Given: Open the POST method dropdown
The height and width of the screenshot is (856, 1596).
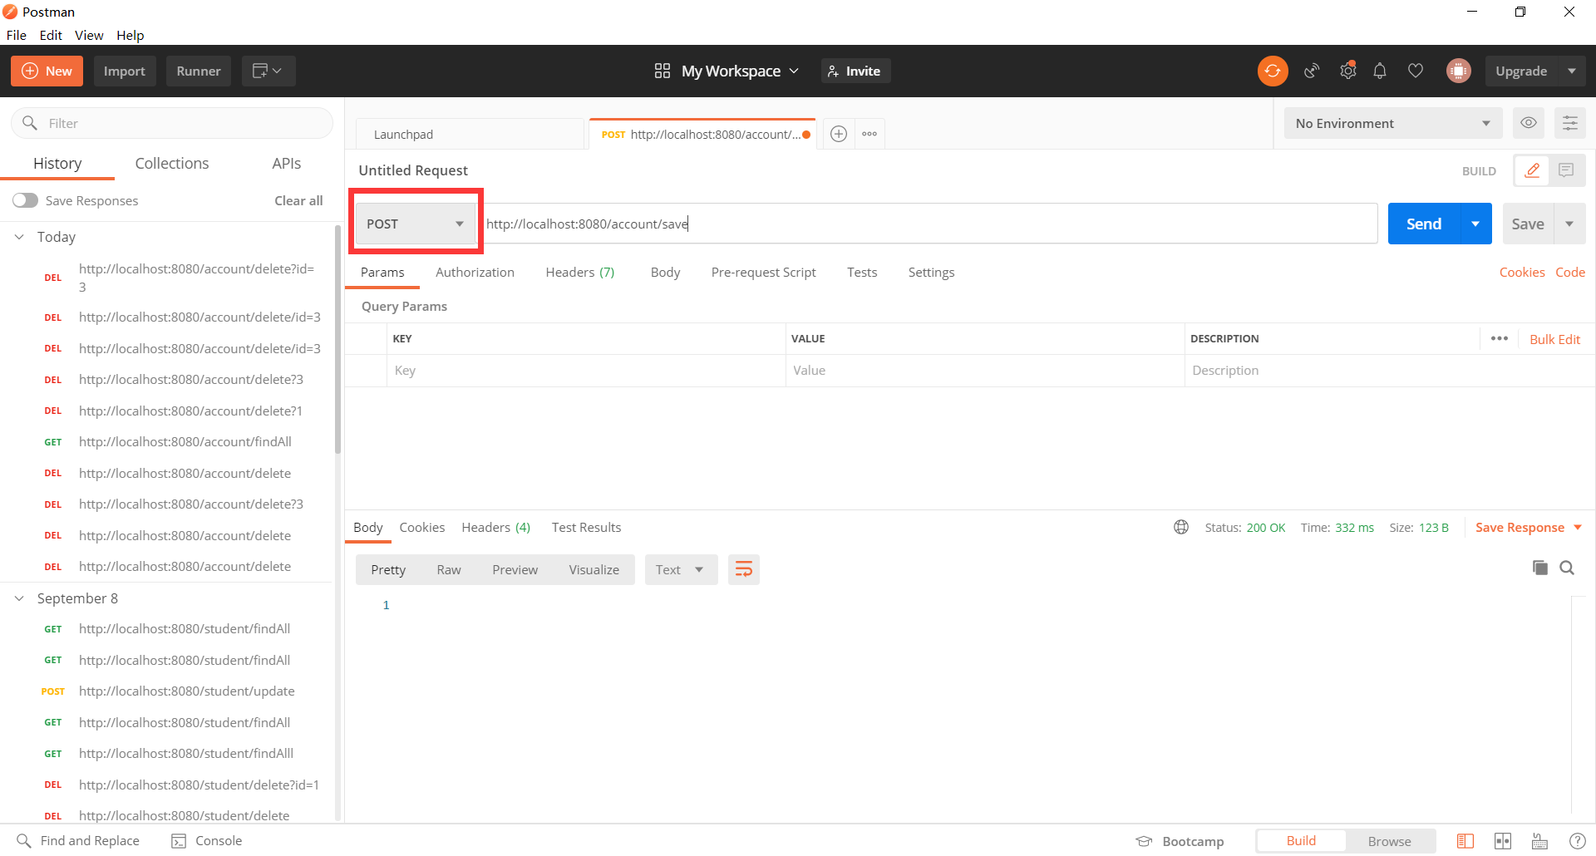Looking at the screenshot, I should pyautogui.click(x=415, y=224).
